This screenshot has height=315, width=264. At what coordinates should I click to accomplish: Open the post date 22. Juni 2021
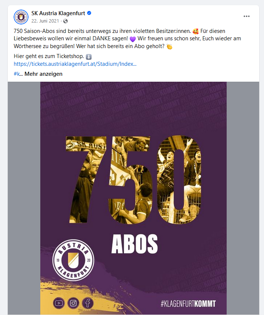click(x=45, y=21)
